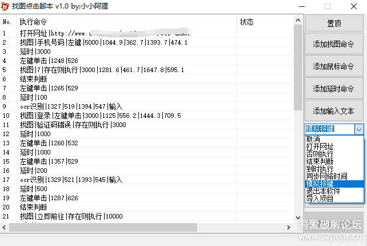Close the 找图点击脚本 window
This screenshot has height=246, width=367.
(354, 6)
